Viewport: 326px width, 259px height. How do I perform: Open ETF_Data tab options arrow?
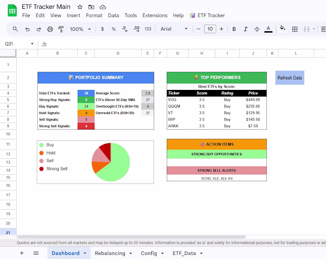click(201, 253)
